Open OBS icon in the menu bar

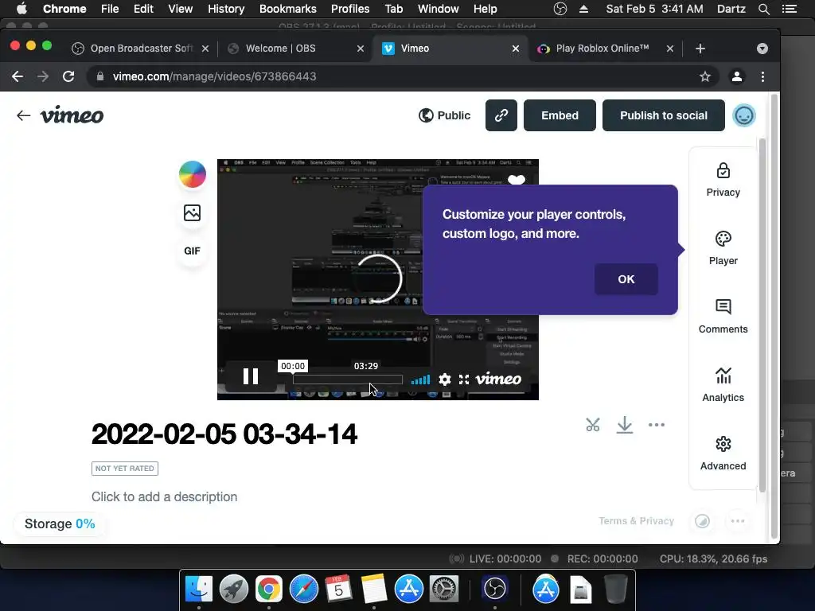[560, 9]
